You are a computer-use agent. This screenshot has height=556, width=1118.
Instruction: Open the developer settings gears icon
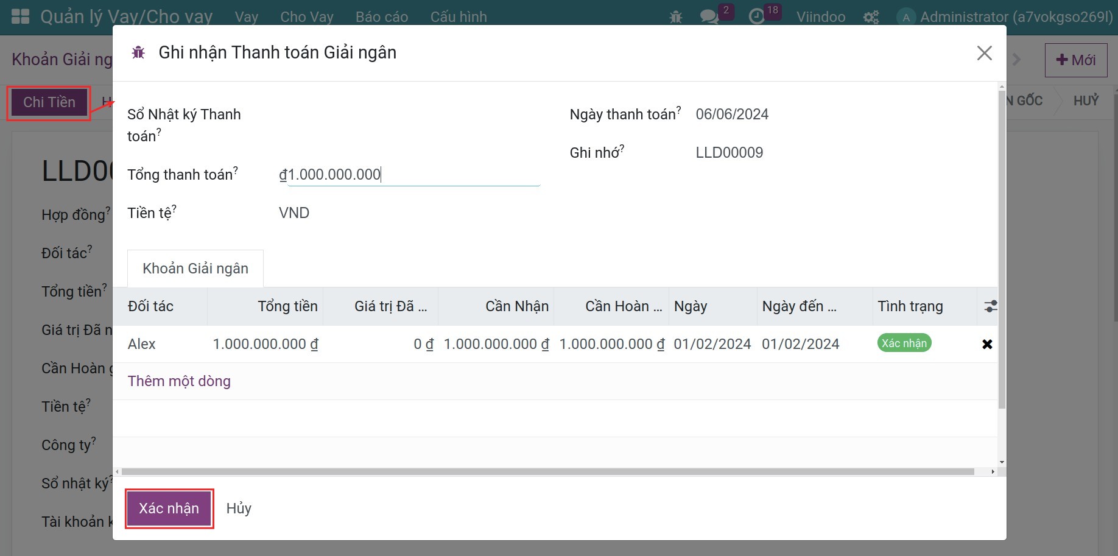871,17
